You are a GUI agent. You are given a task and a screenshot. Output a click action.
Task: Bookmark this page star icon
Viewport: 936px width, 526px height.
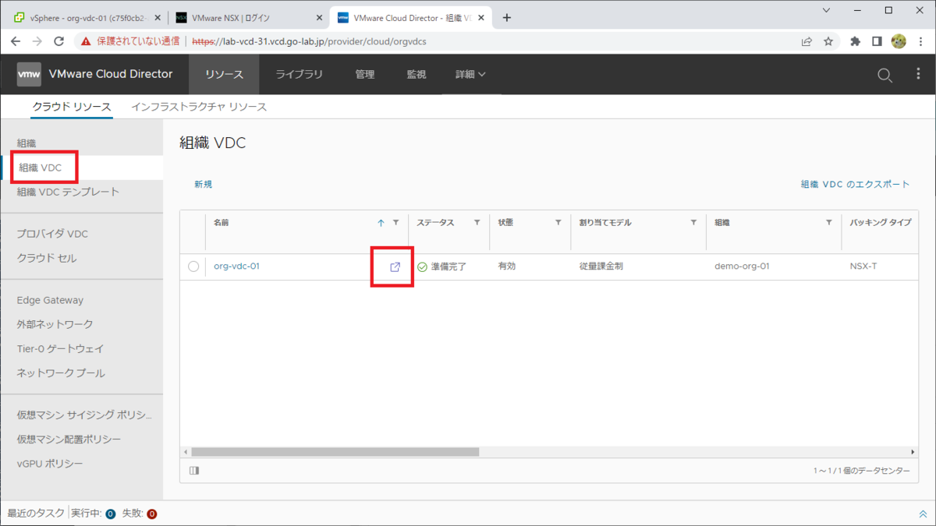[828, 41]
